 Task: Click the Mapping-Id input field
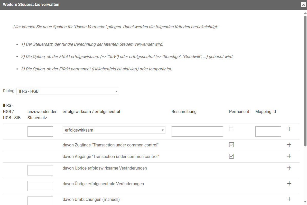268,131
